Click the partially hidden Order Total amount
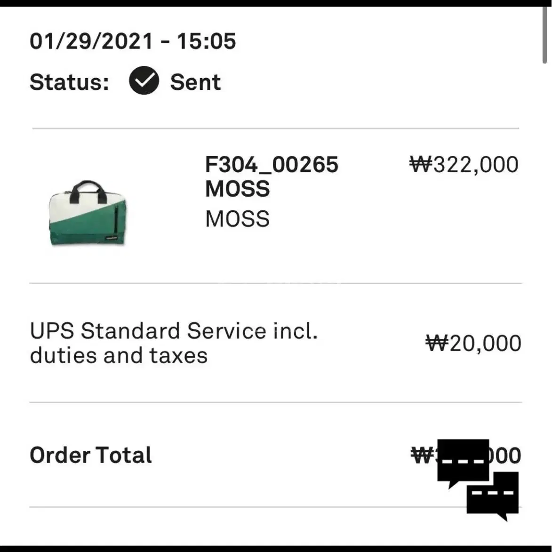Screen dimensions: 552x552 (x=466, y=455)
